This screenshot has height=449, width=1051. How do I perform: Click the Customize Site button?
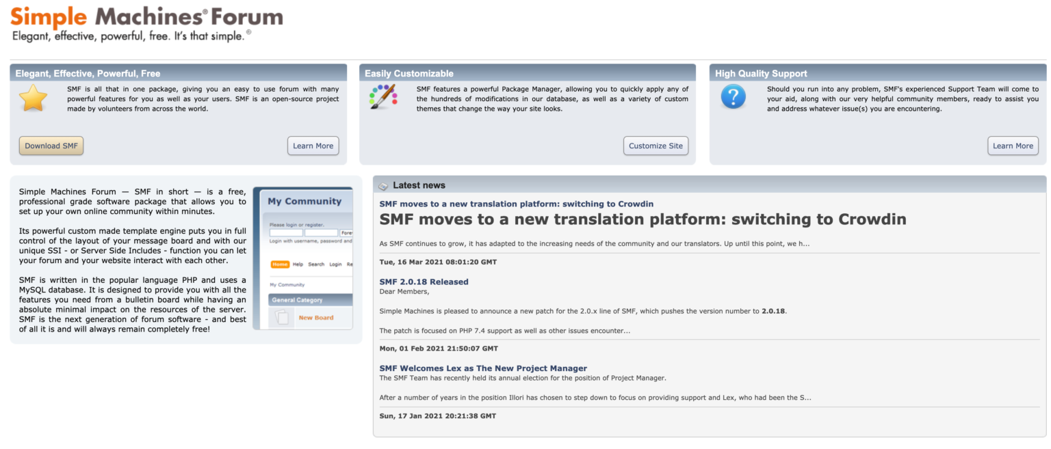655,146
